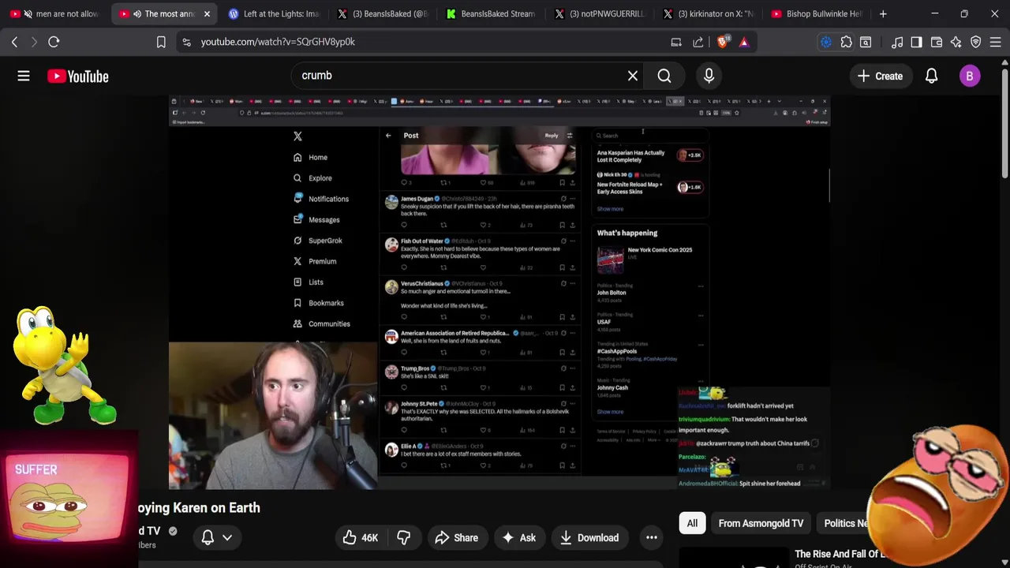Open the account avatar menu
Viewport: 1010px width, 568px height.
coord(970,76)
